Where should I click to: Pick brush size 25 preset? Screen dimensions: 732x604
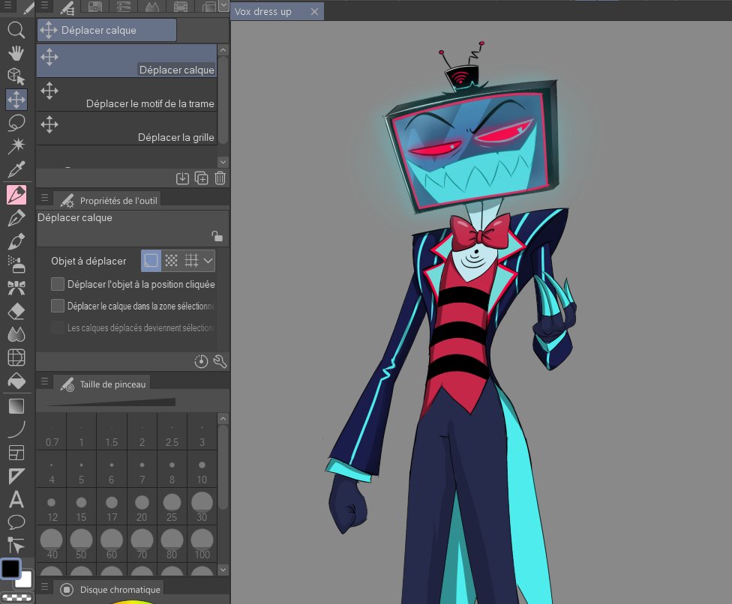[x=172, y=507]
